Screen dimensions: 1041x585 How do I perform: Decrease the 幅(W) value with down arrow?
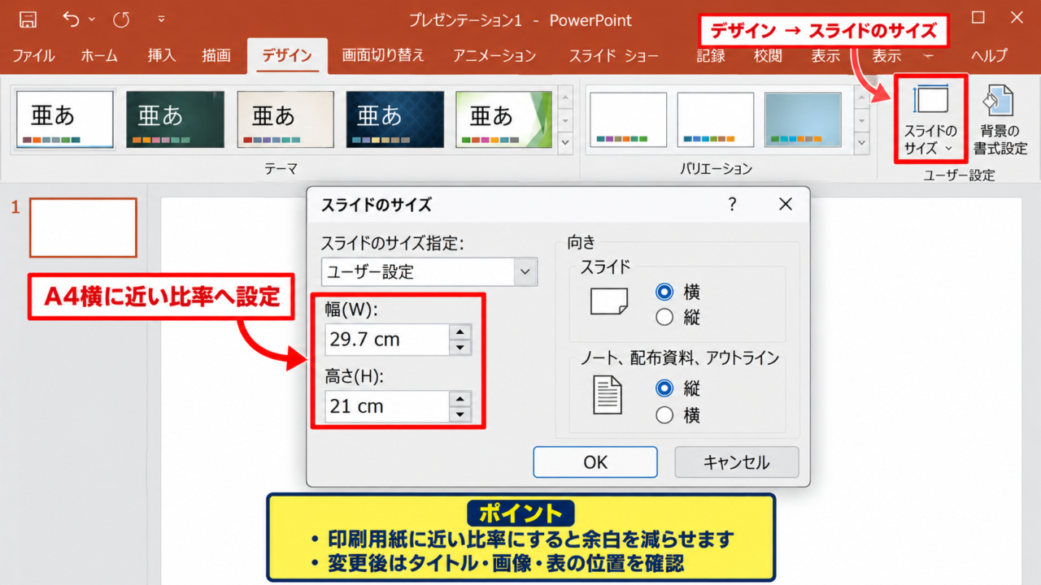tap(461, 348)
